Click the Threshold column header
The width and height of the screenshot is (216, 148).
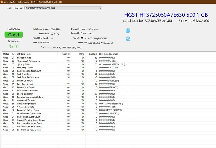click(x=92, y=54)
